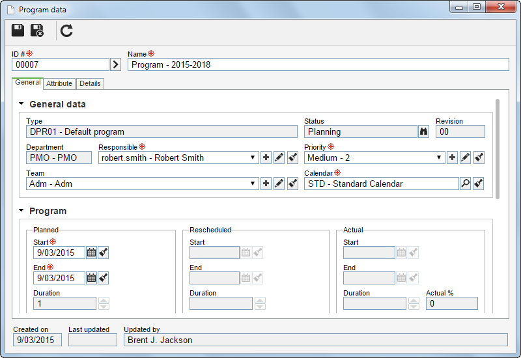Click the Actual % field
This screenshot has height=358, width=521.
tap(452, 303)
